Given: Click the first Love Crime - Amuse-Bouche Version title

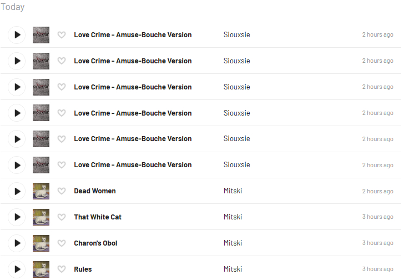Looking at the screenshot, I should [x=133, y=35].
